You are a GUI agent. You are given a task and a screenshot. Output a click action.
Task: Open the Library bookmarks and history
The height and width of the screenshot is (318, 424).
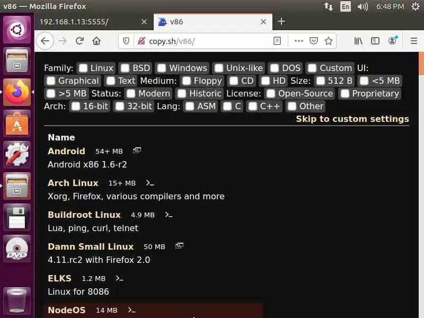(358, 41)
